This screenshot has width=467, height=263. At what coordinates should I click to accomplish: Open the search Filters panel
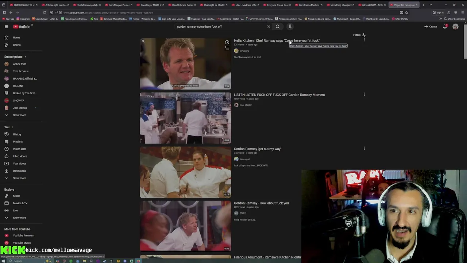[x=359, y=35]
